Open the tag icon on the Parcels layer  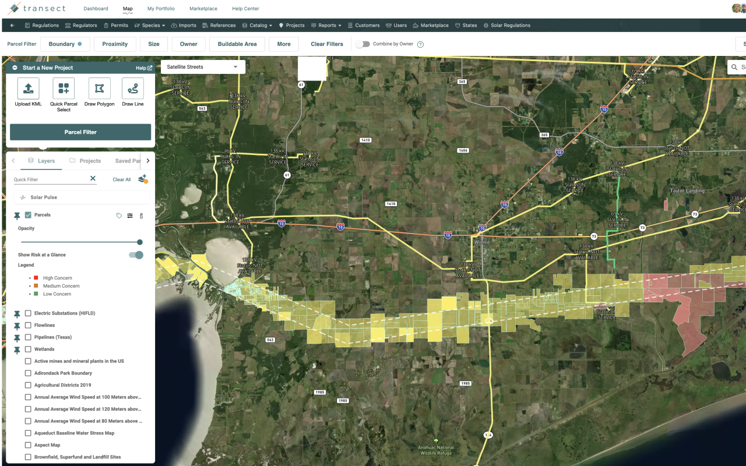[x=119, y=216]
